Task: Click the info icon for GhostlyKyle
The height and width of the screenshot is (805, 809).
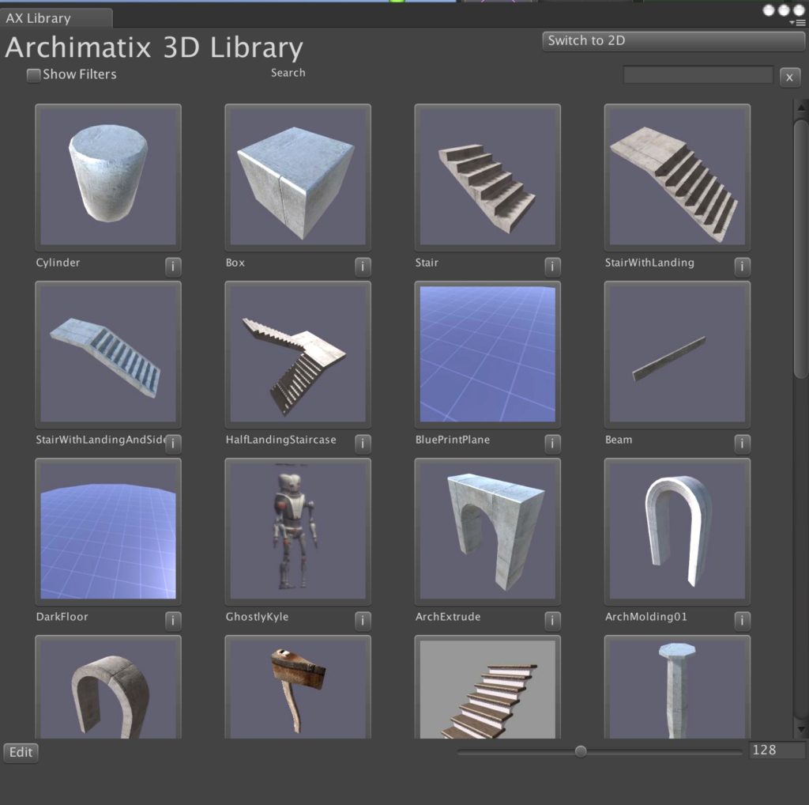Action: coord(363,621)
